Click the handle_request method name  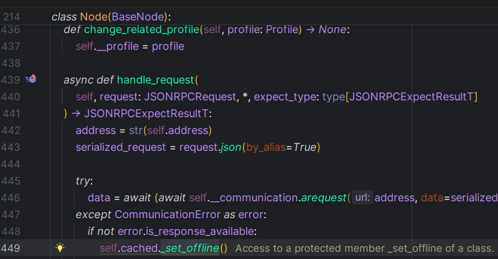coord(155,80)
